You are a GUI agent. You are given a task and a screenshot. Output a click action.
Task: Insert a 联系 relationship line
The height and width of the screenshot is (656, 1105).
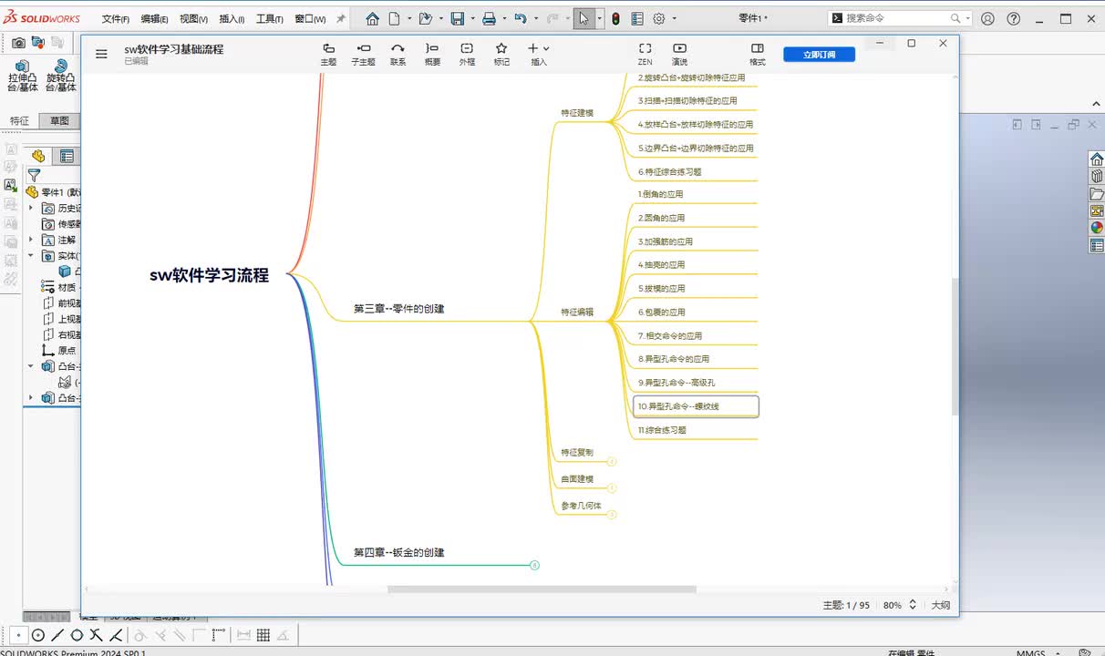tap(398, 54)
